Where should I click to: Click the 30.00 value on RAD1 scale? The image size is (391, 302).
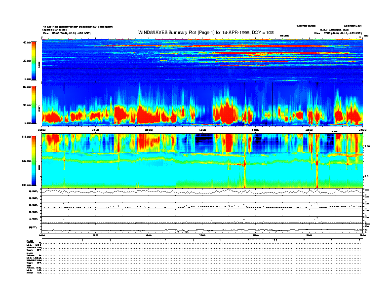click(27, 105)
